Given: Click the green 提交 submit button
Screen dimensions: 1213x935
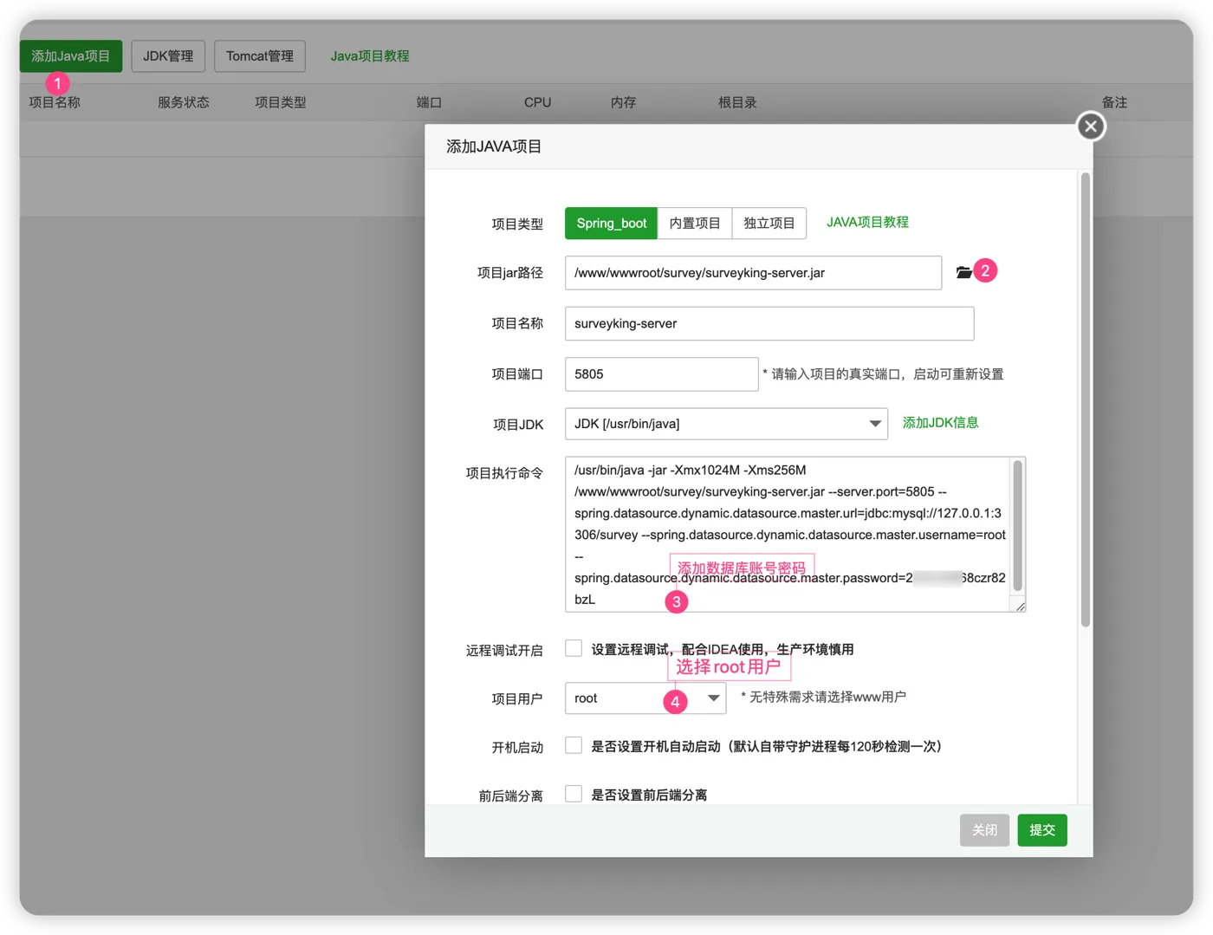Looking at the screenshot, I should tap(1042, 830).
